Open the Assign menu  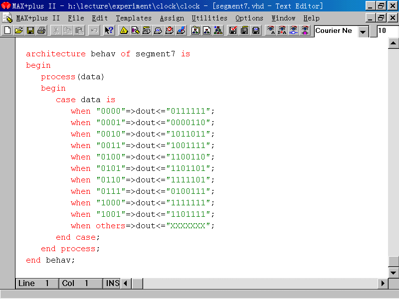click(172, 18)
